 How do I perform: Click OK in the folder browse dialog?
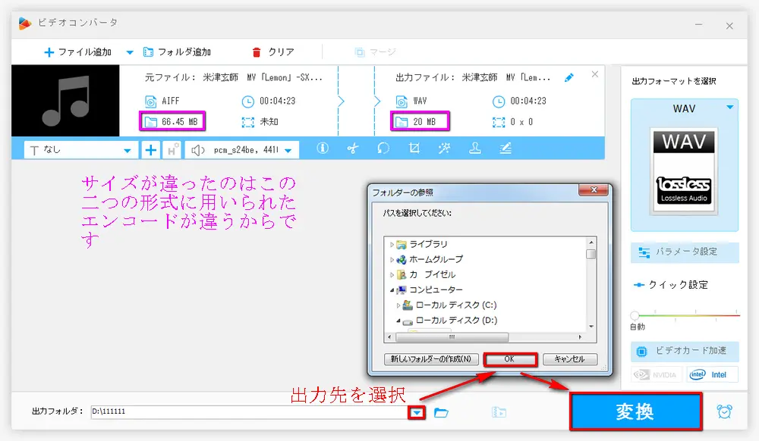coord(509,359)
